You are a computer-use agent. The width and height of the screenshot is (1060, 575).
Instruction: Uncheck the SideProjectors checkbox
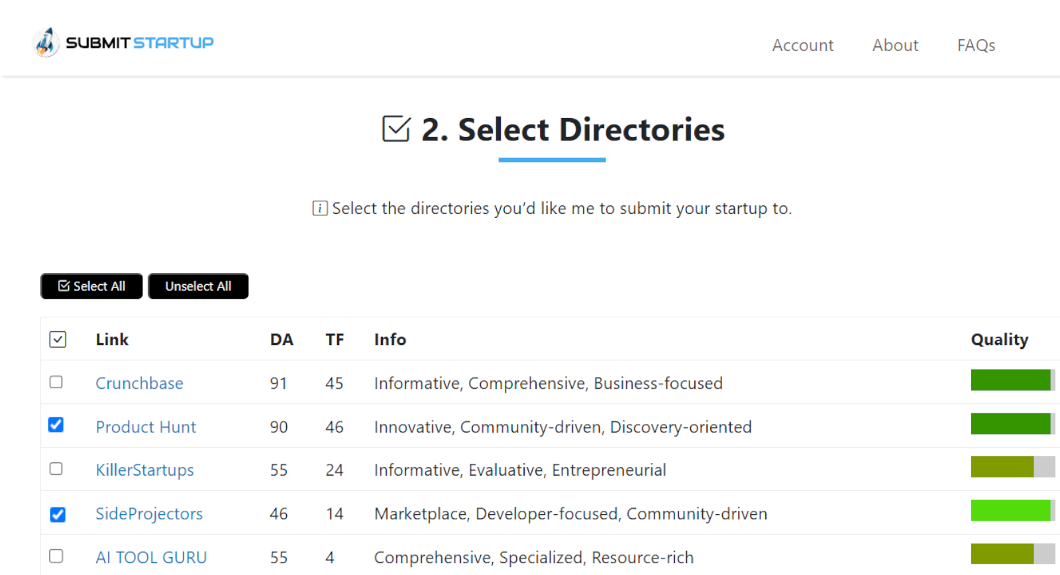coord(58,514)
